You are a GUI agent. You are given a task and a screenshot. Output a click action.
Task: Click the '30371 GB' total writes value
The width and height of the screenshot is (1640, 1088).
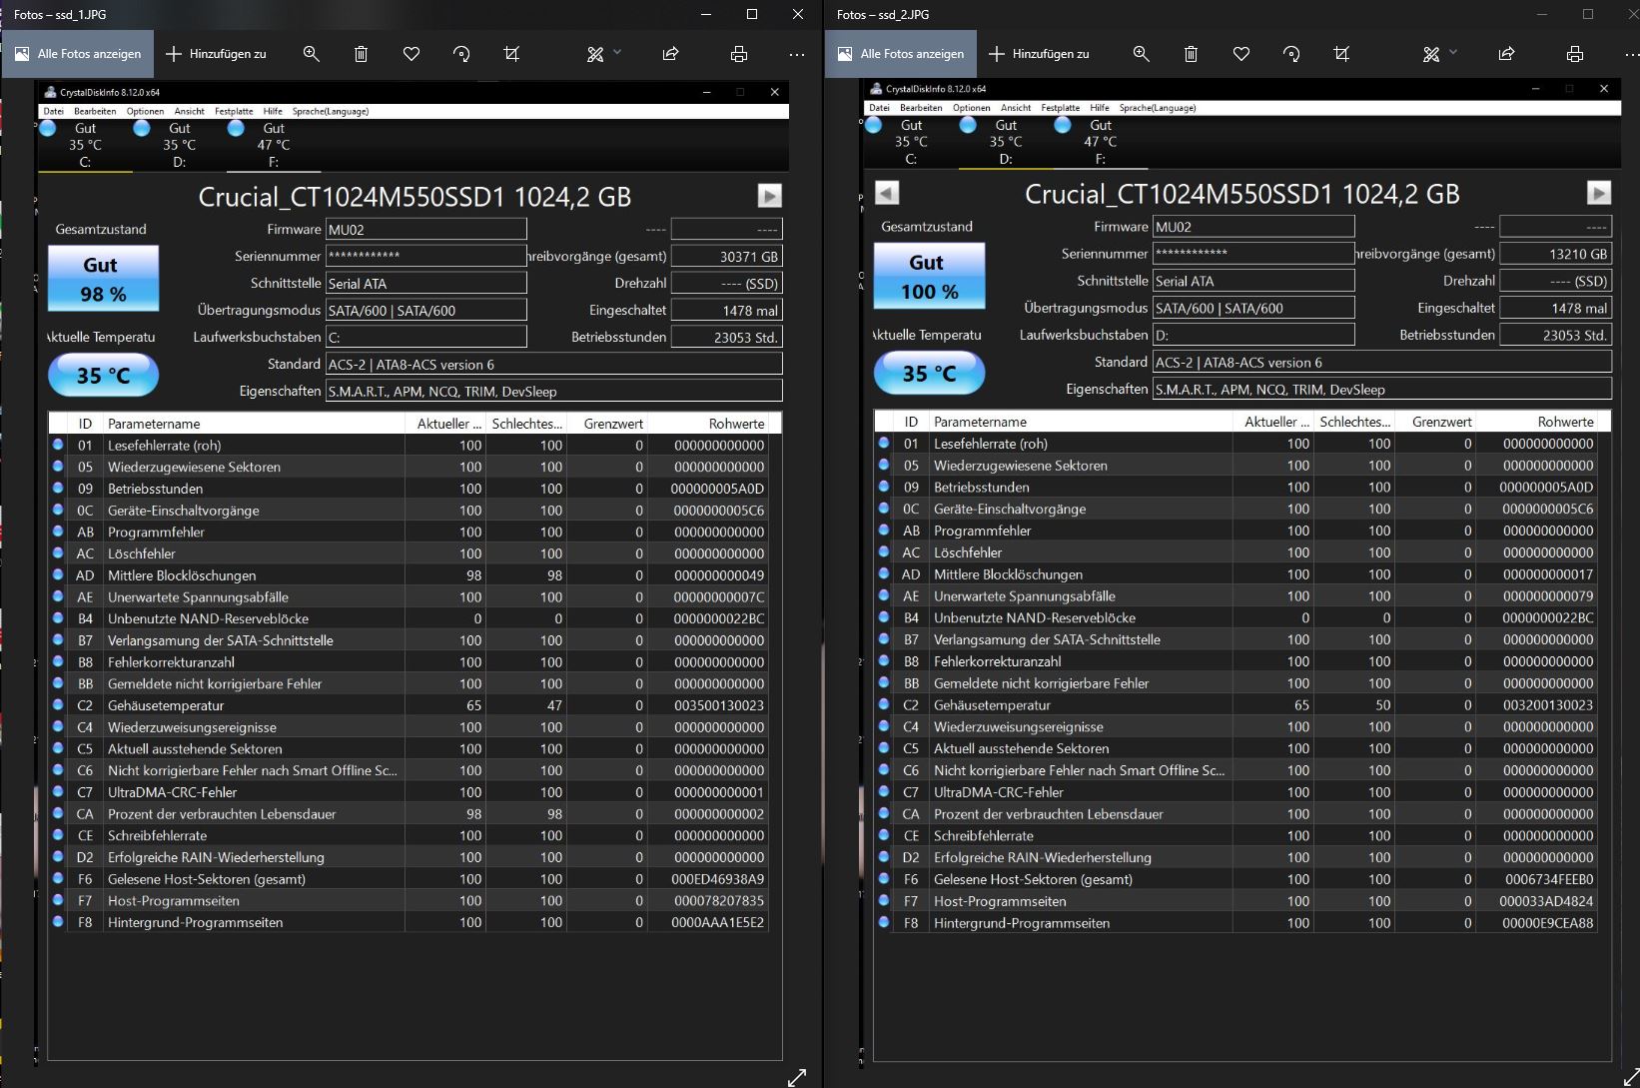(x=726, y=257)
